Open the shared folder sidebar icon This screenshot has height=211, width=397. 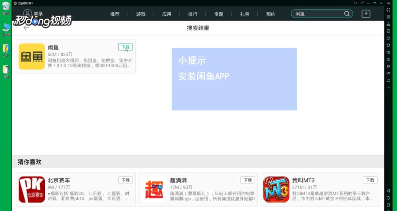[388, 74]
